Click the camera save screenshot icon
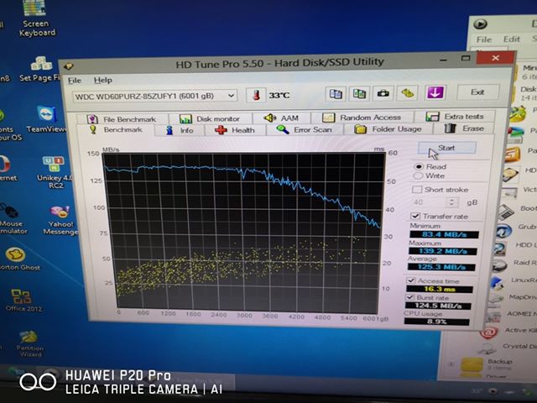 (x=383, y=93)
